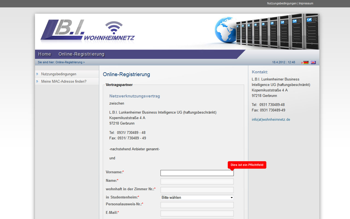Click the E-Mail input field
The height and width of the screenshot is (219, 350).
tap(197, 214)
